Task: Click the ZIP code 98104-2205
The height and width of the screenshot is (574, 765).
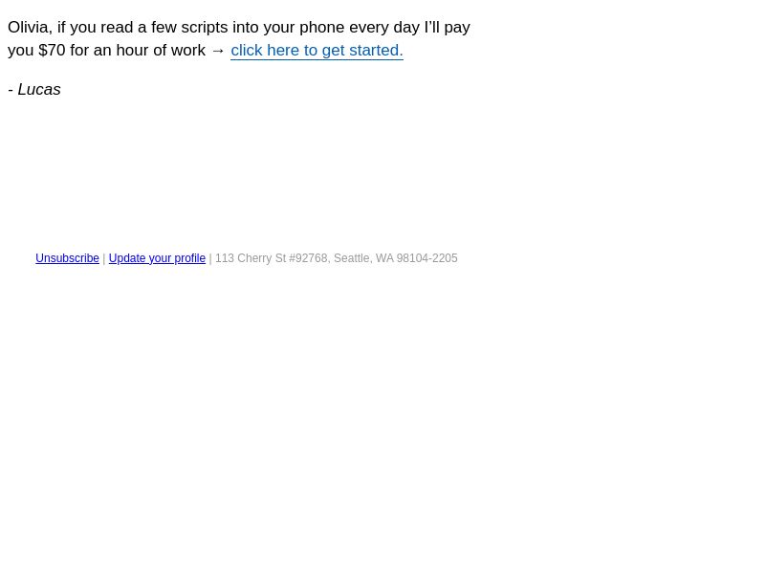Action: (426, 258)
